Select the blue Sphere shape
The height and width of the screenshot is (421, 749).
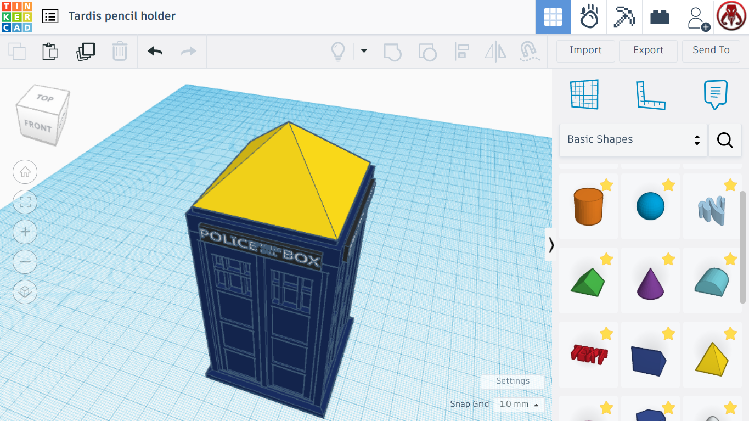[x=650, y=206]
